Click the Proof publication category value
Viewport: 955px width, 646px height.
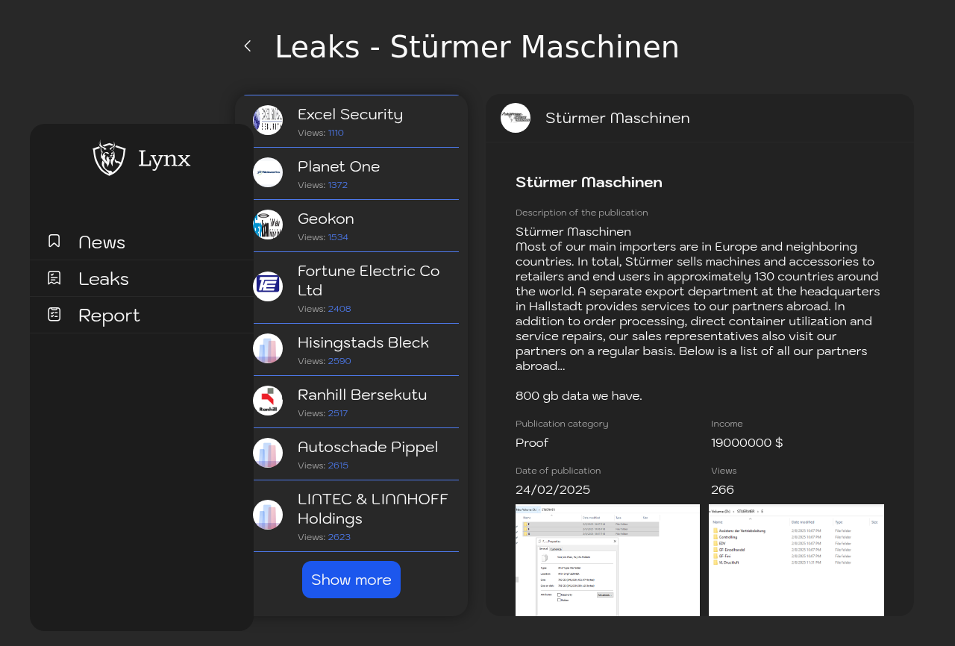tap(532, 442)
